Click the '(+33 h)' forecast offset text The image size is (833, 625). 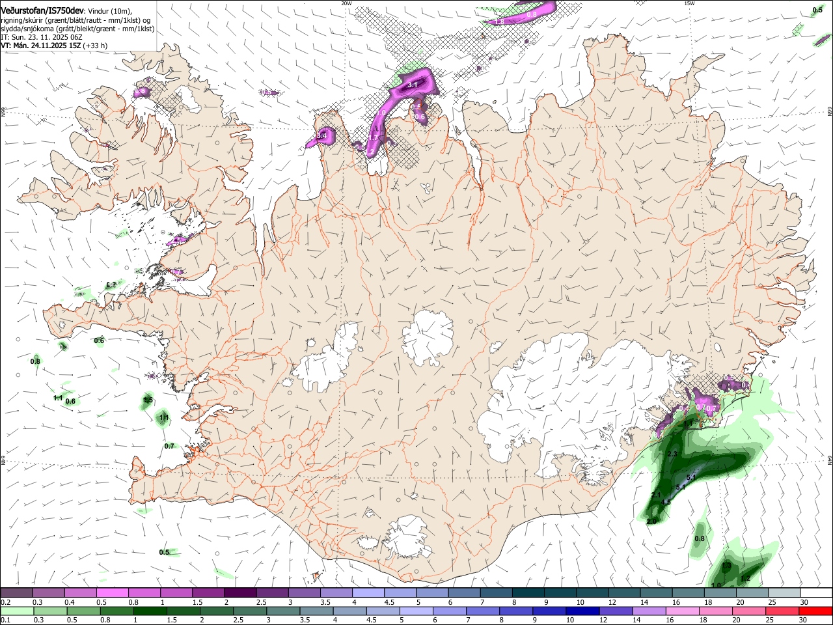coord(95,46)
